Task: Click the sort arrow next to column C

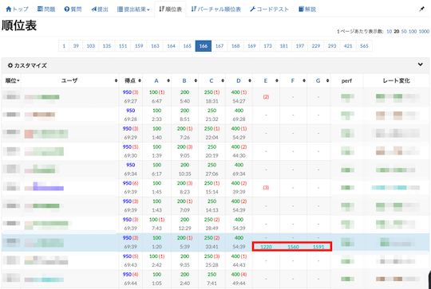Action: click(223, 80)
